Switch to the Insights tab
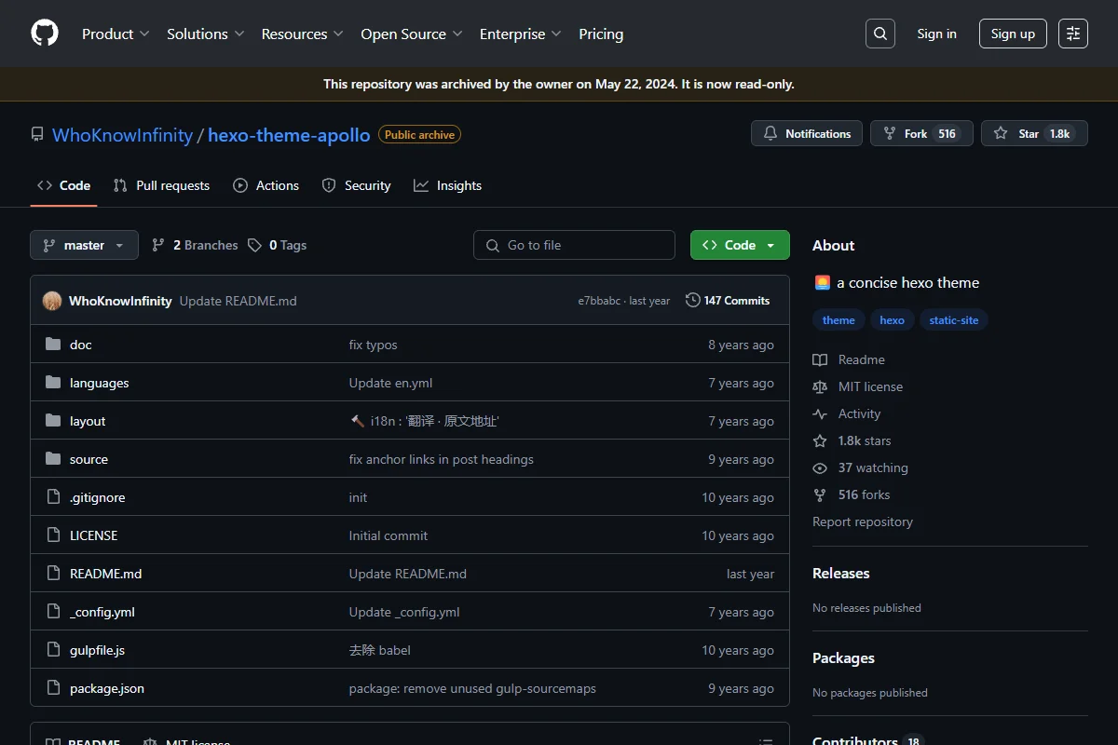 click(448, 185)
